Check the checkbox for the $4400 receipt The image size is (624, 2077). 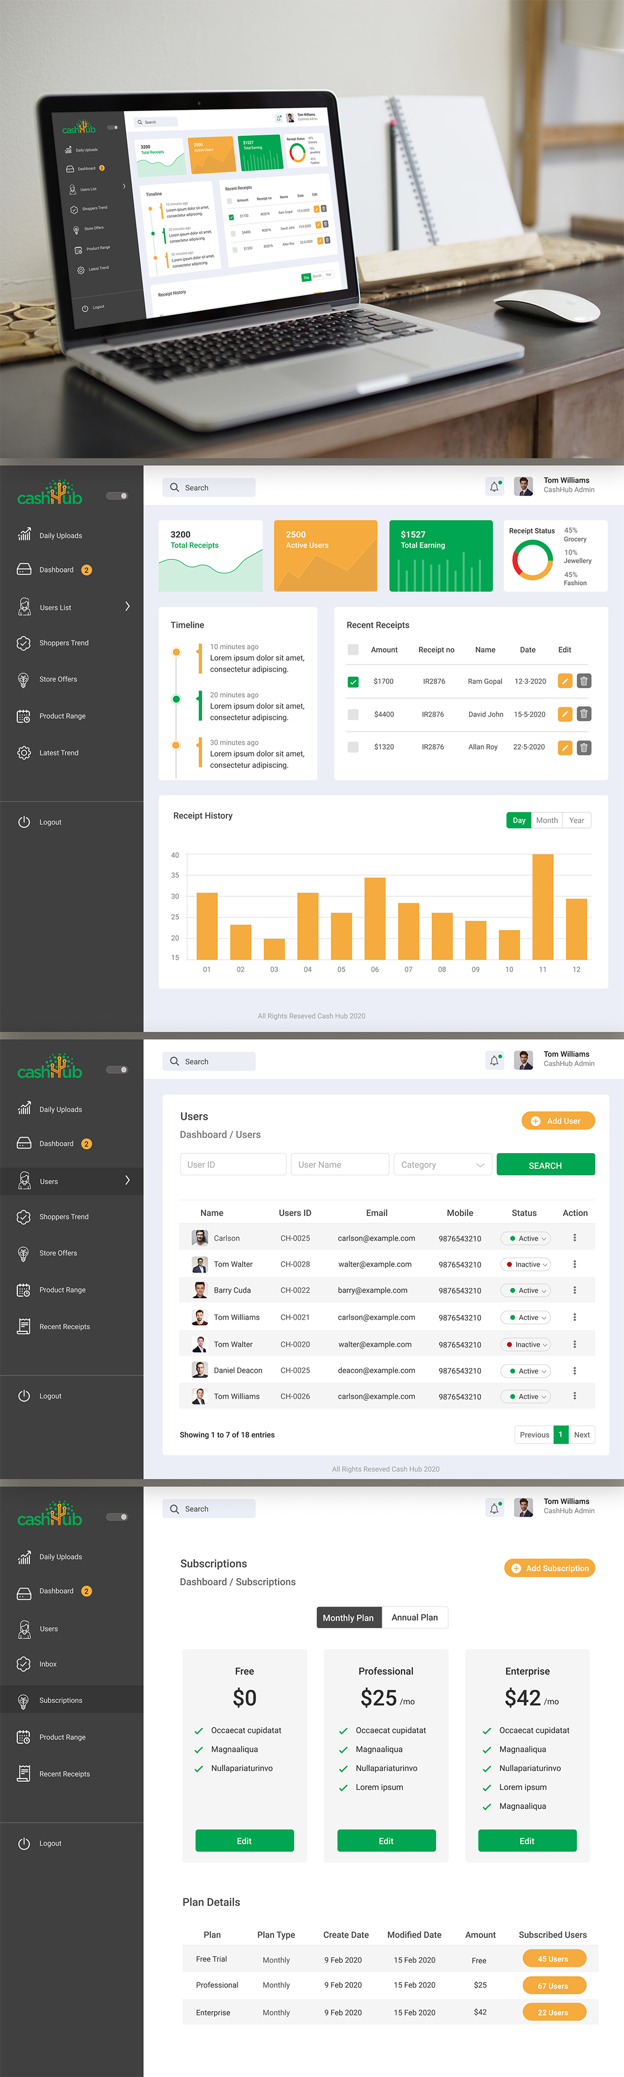click(x=353, y=714)
